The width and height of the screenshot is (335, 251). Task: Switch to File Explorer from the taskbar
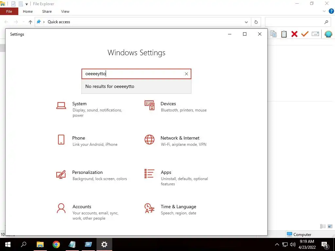click(40, 244)
